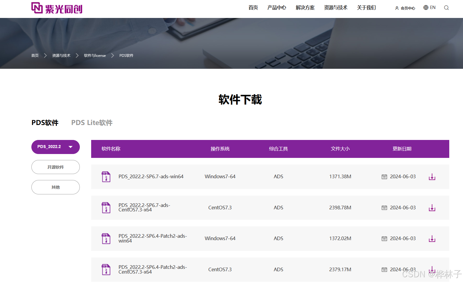Click 更新日期 column header
This screenshot has height=282, width=463.
[x=402, y=149]
